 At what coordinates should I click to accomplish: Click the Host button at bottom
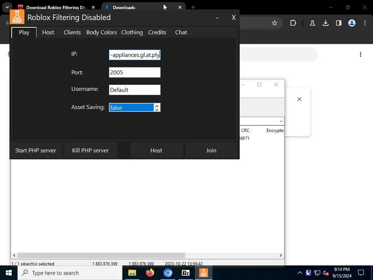pos(156,151)
